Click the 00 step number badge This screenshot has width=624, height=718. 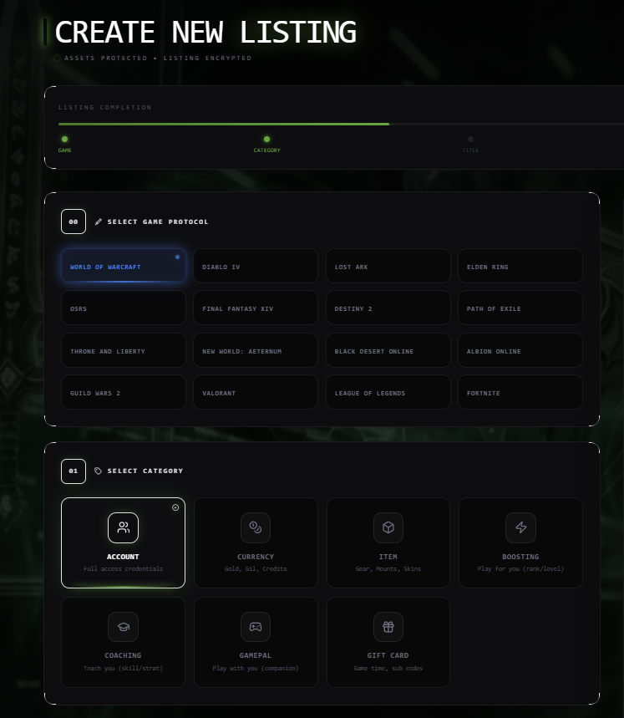74,222
